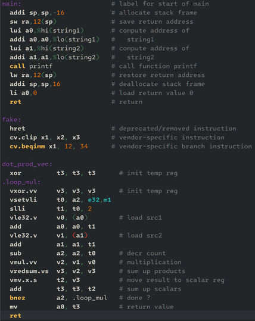This screenshot has width=255, height=321.
Task: Click the red '(a1)' operand
Action: coord(80,235)
